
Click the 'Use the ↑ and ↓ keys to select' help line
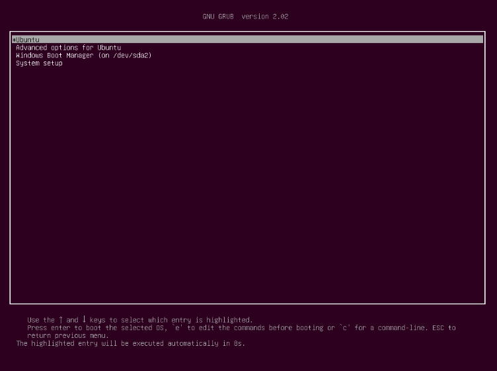point(140,319)
